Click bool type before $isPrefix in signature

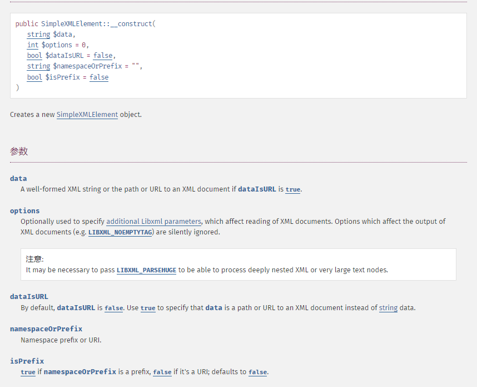point(34,77)
